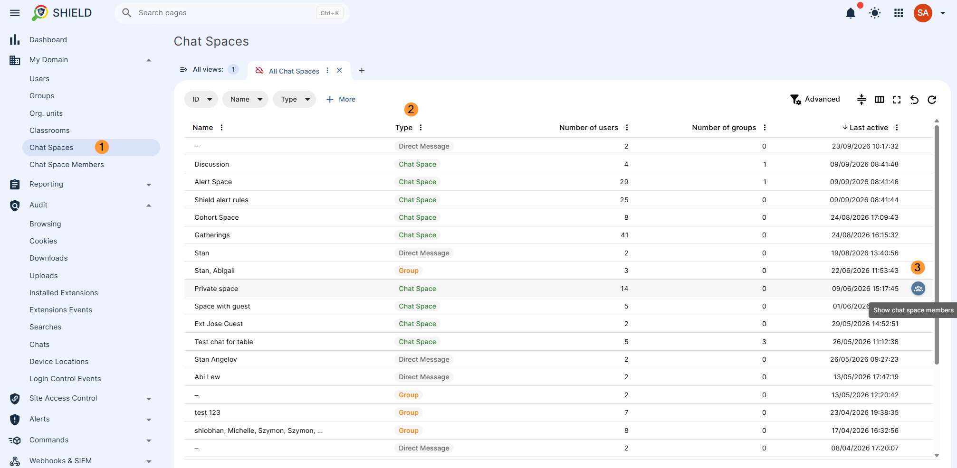Viewport: 957px width, 468px height.
Task: Show chat space members for Private space
Action: 918,288
